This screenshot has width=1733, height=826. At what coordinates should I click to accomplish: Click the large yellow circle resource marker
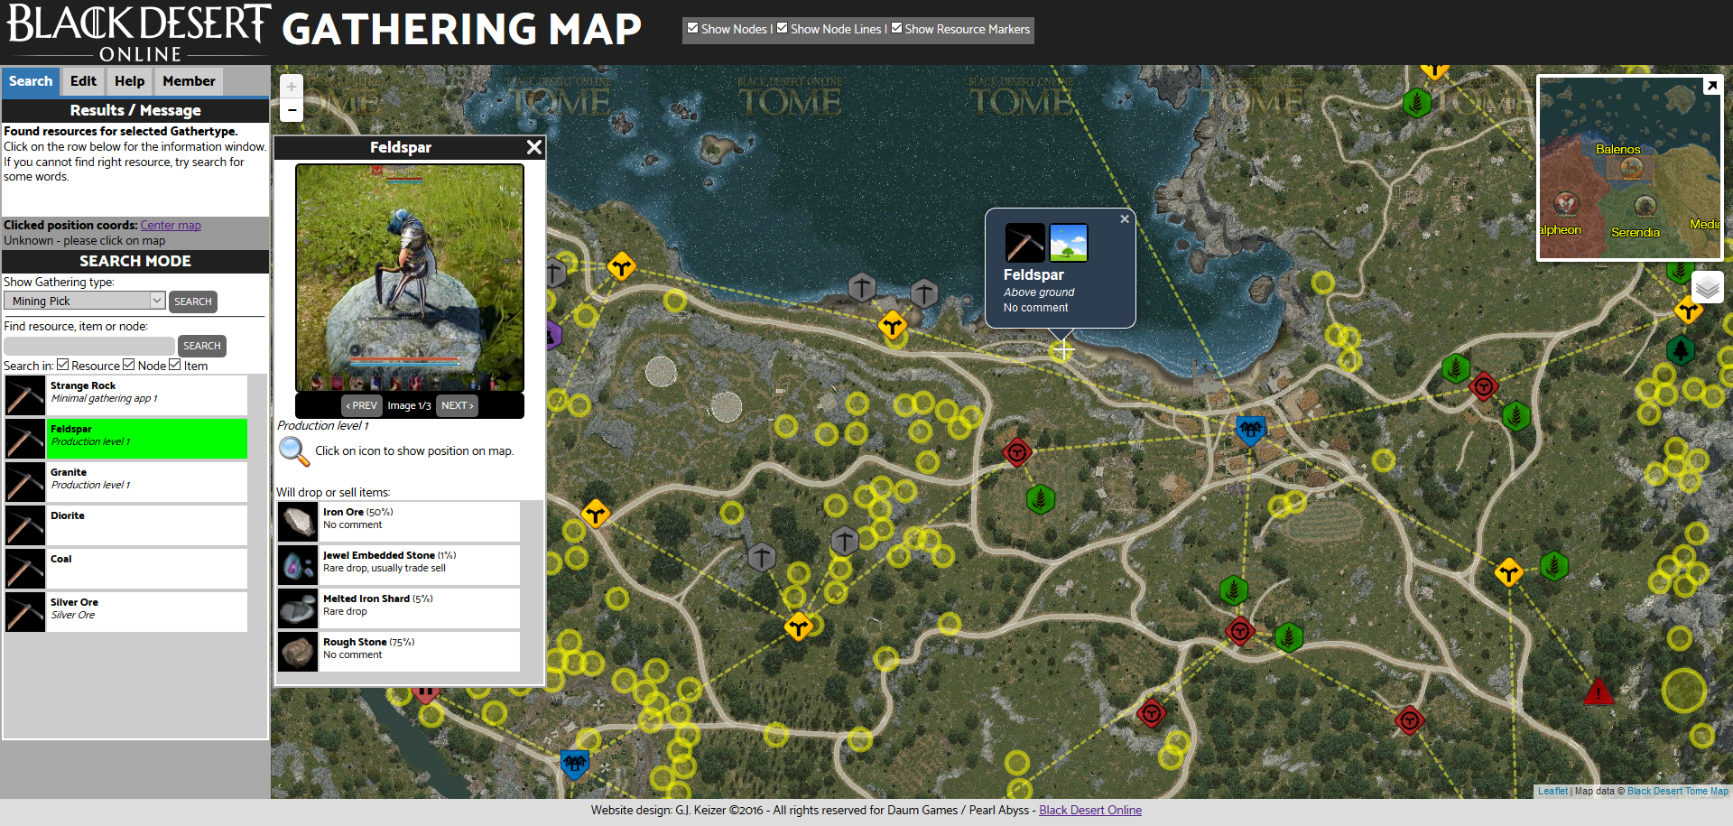1684,691
